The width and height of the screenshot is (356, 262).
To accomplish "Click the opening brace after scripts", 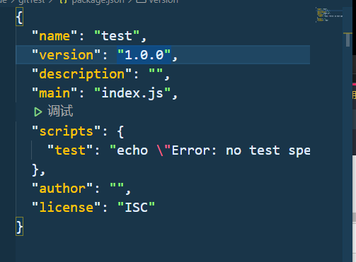I will click(120, 131).
